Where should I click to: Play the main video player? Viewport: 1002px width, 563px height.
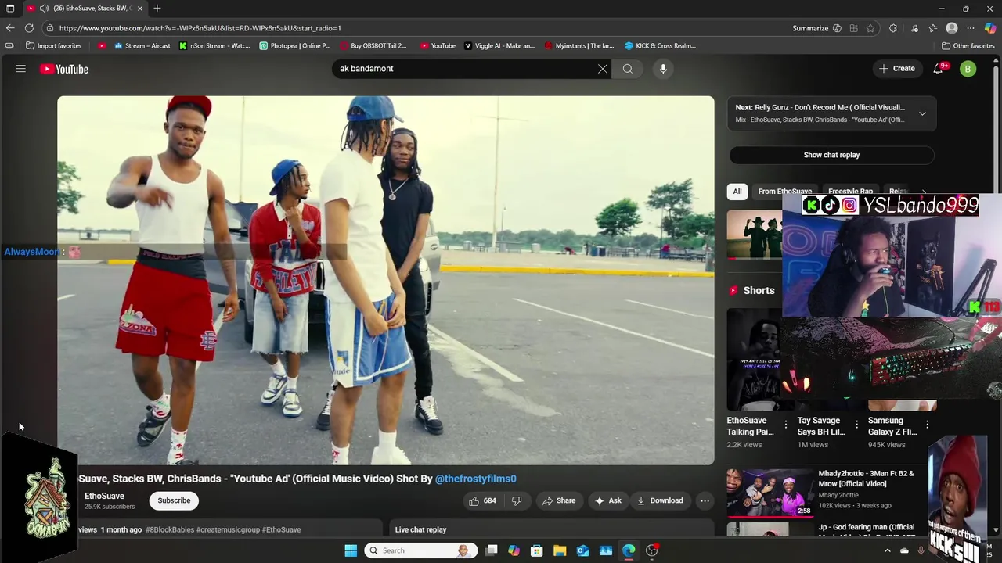click(386, 280)
